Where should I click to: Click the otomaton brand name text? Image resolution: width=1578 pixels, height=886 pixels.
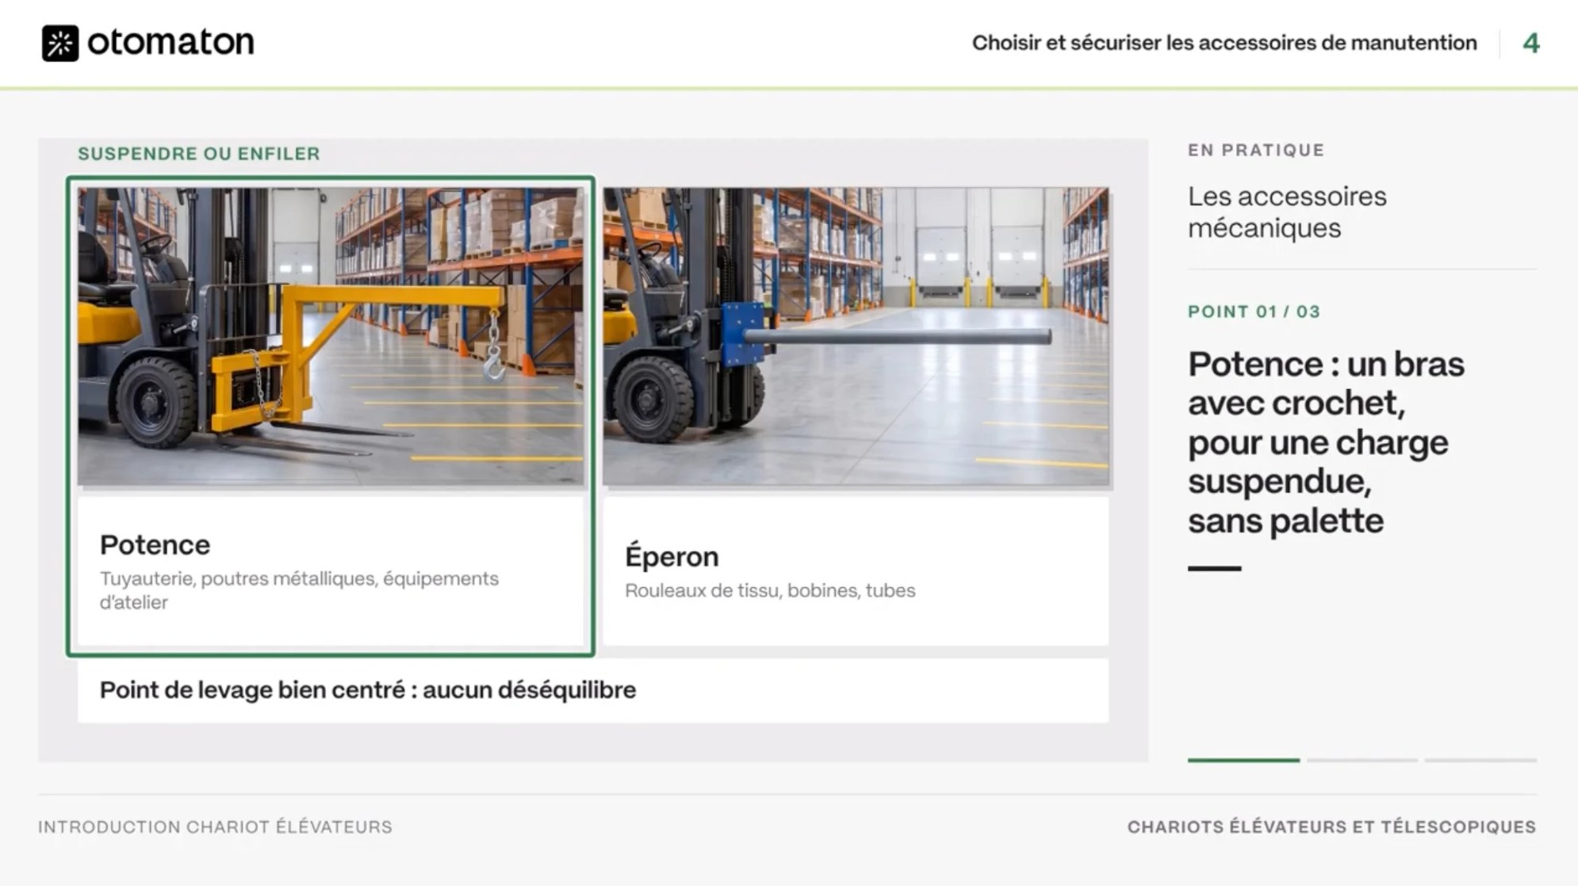[x=170, y=42]
